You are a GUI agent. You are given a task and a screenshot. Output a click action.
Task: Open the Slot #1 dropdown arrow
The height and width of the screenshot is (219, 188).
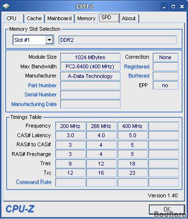[x=49, y=40]
